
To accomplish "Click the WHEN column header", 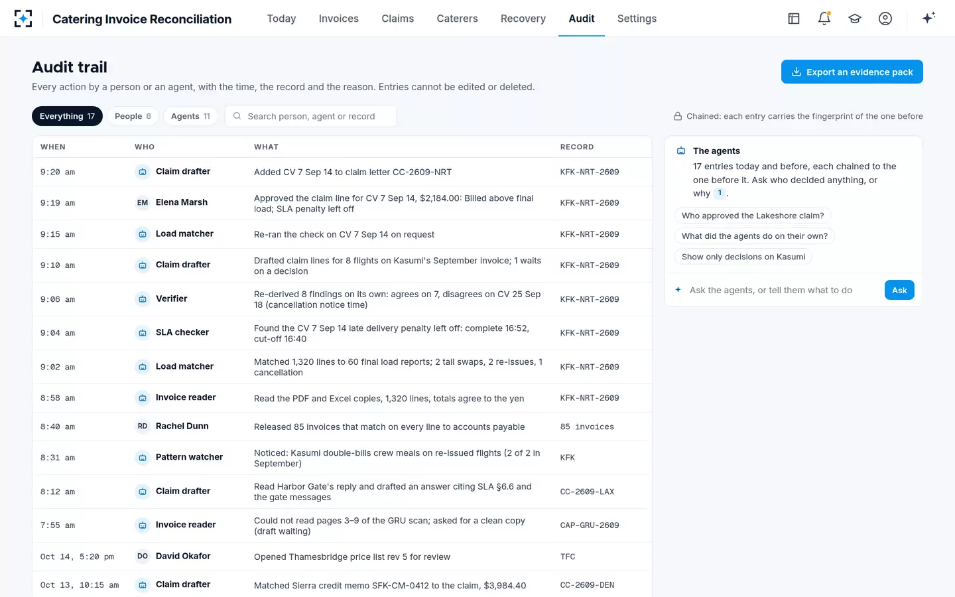I will 53,147.
